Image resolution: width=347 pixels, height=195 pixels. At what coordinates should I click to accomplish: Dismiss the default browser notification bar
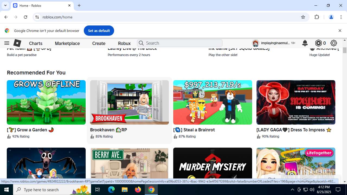[340, 31]
